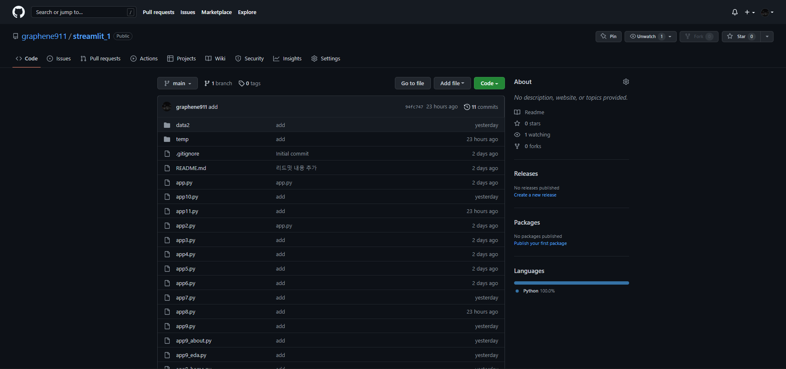Click the commit history clock icon

tap(467, 107)
